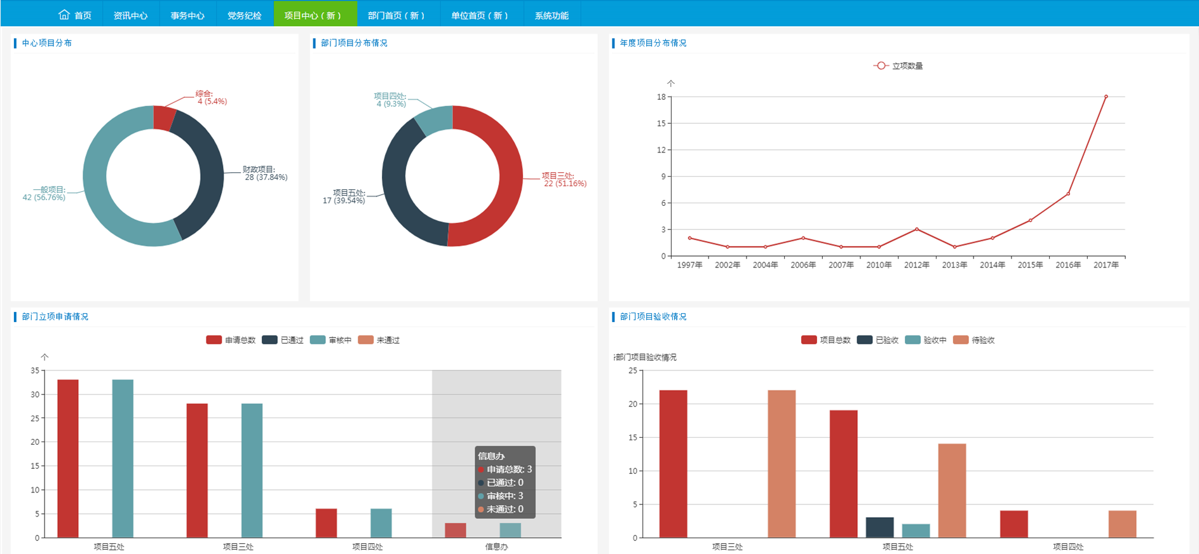The height and width of the screenshot is (554, 1199).
Task: Click the 4 (9.3%) label for 项目四处
Action: [x=391, y=104]
